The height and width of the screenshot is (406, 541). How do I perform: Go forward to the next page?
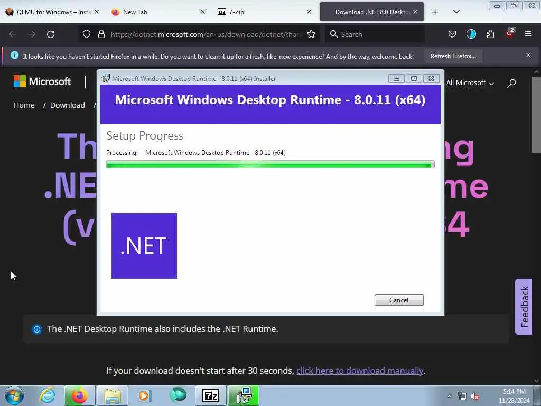click(x=32, y=34)
